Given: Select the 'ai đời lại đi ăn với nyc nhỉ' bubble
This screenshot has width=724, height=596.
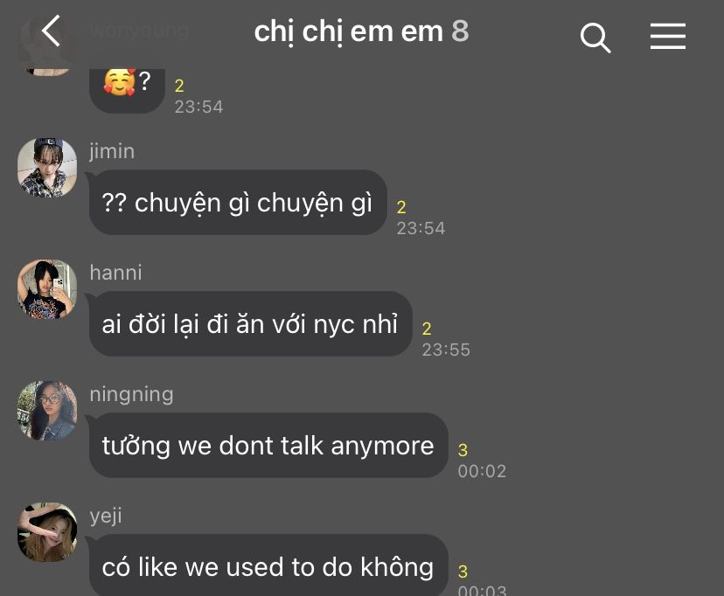Looking at the screenshot, I should 250,324.
